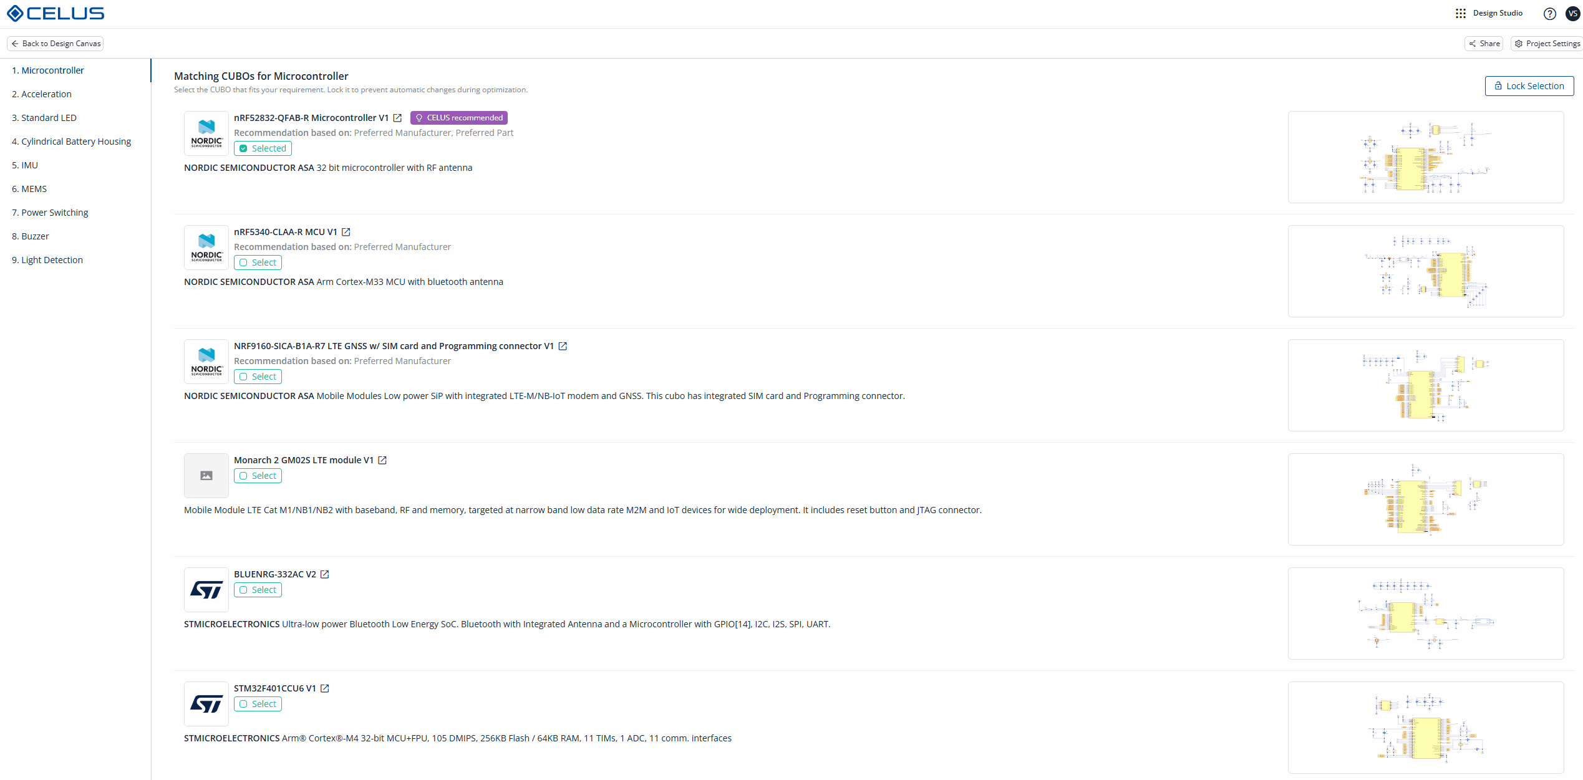Select the Monarch 2 GM02S LTE module
This screenshot has width=1583, height=780.
(258, 476)
